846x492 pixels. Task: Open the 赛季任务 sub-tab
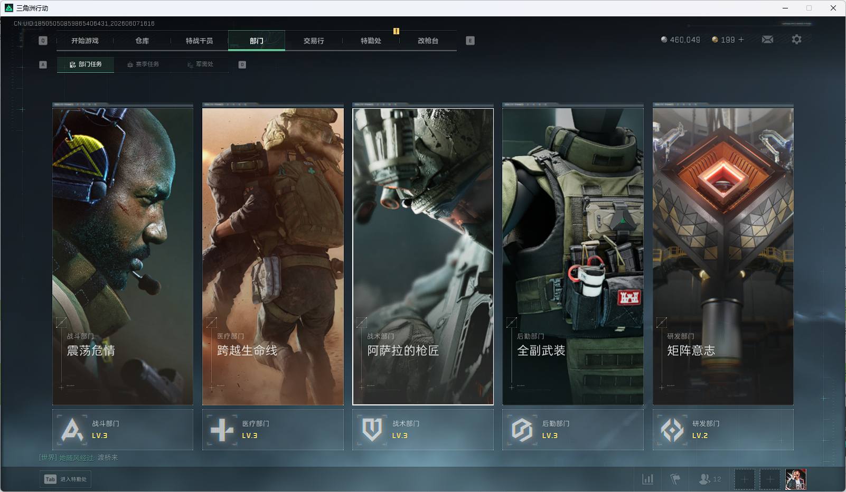(x=143, y=64)
